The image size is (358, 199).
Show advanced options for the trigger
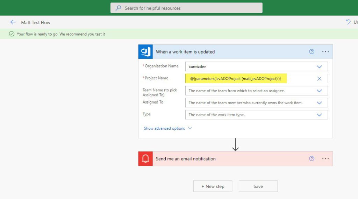coord(167,128)
